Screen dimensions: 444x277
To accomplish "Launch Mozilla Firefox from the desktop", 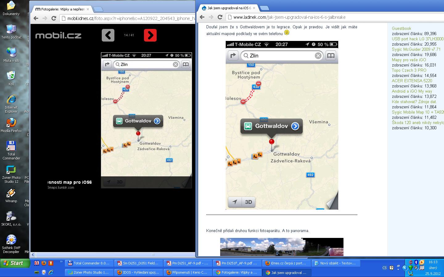I will [11, 125].
